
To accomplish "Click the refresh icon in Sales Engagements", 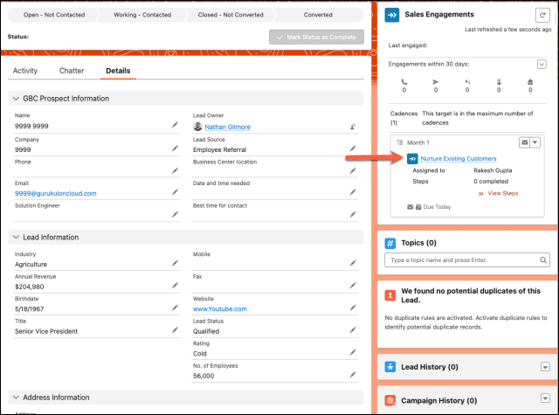I will pos(541,15).
